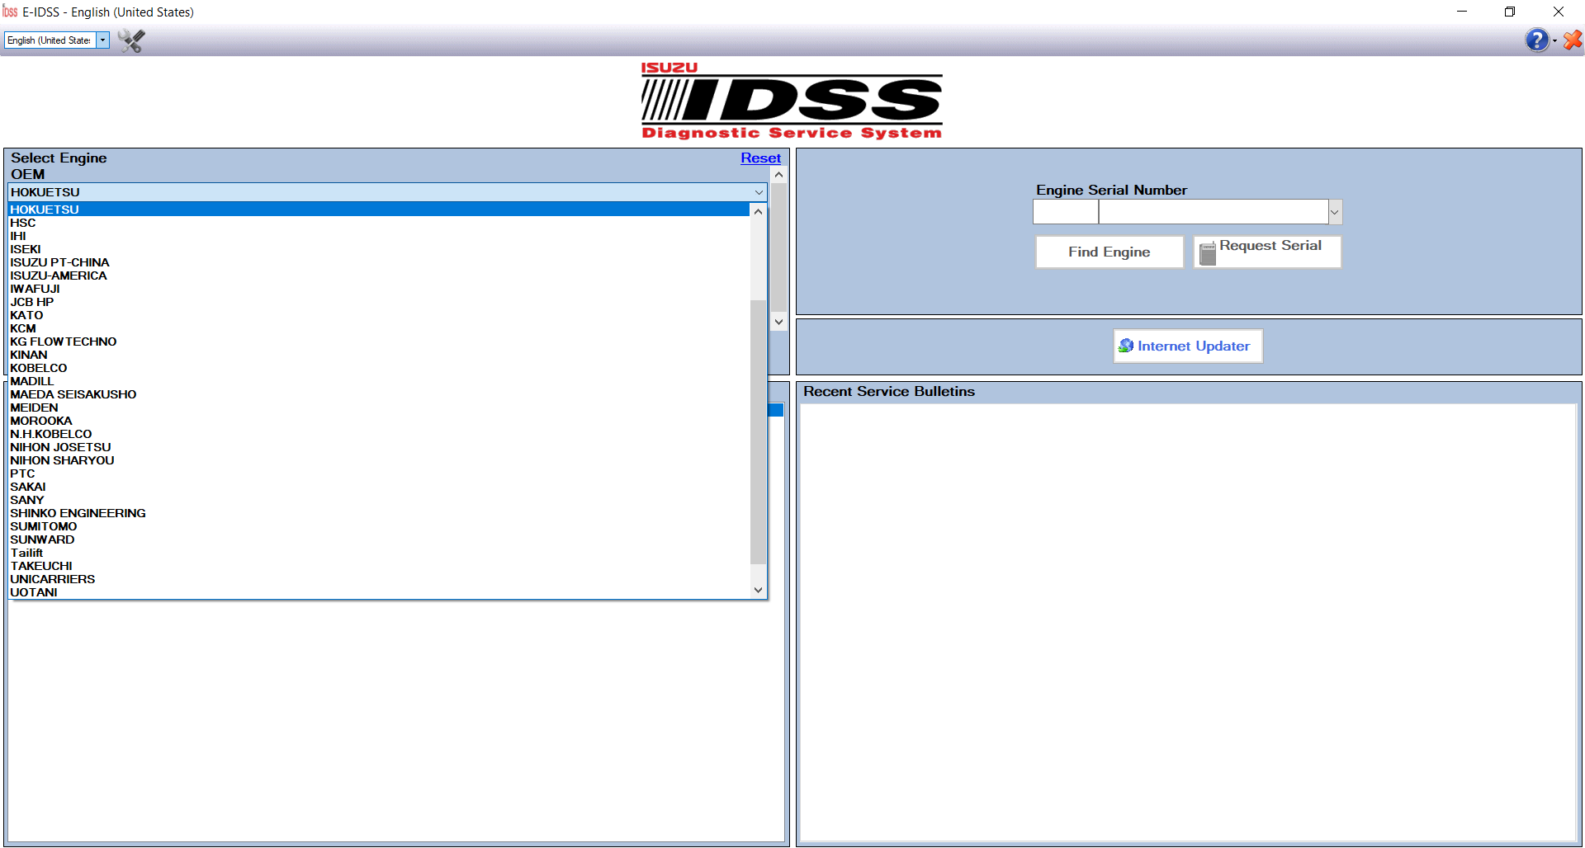Select NIHON SHARYOU entry
The height and width of the screenshot is (848, 1585).
coord(379,460)
